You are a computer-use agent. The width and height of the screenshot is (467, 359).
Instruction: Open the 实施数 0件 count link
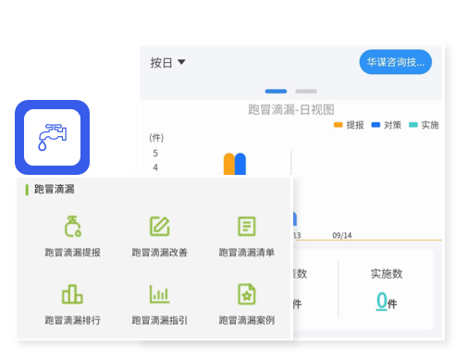387,302
